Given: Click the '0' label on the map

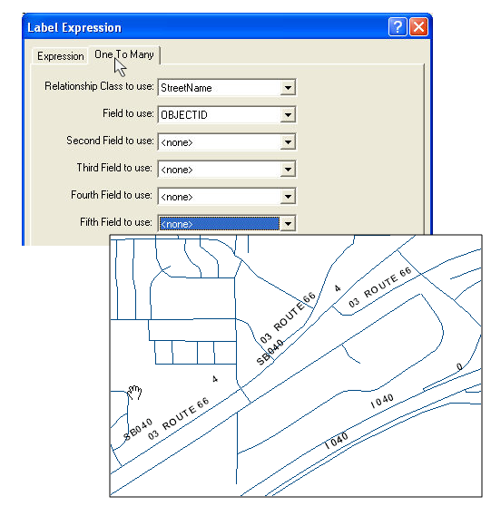Looking at the screenshot, I should click(x=459, y=366).
